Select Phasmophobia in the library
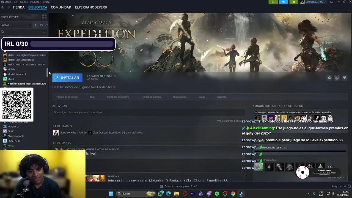352x198 pixels. pyautogui.click(x=14, y=136)
